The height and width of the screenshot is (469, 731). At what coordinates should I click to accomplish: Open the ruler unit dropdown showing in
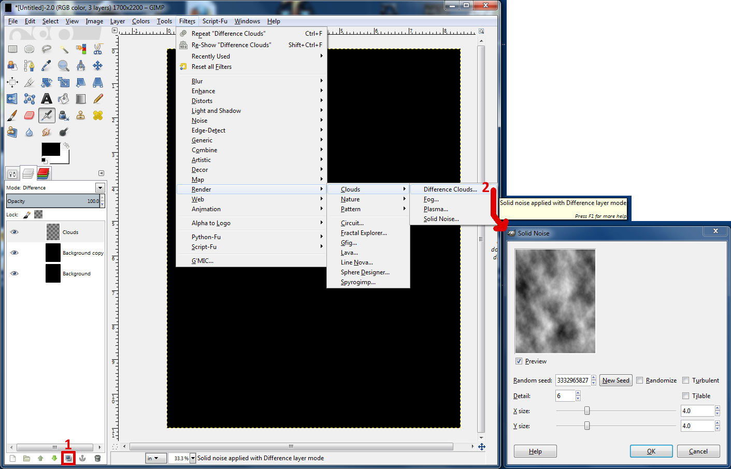156,458
